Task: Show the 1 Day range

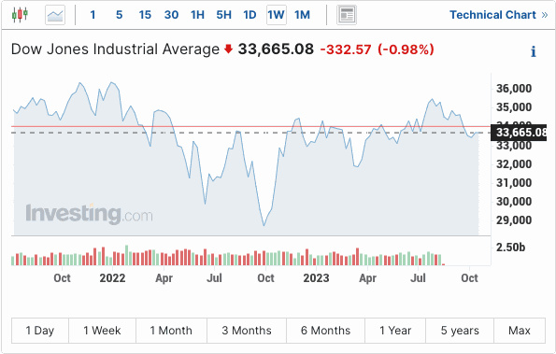Action: (x=40, y=331)
